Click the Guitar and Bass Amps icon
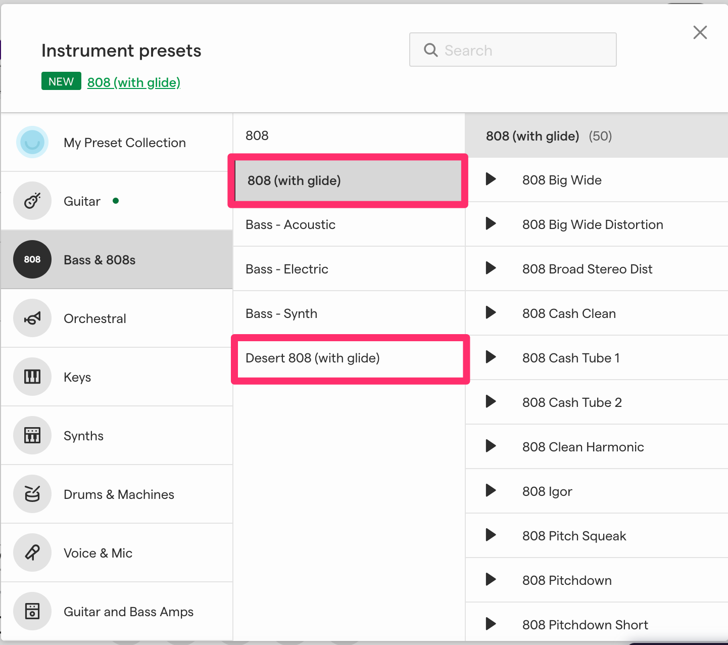This screenshot has height=645, width=728. tap(32, 611)
